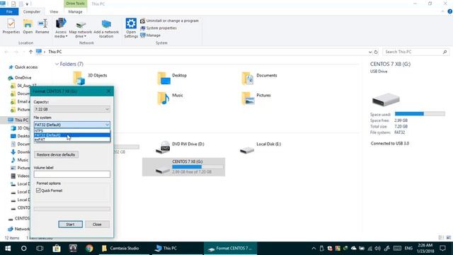Select the Rename ribbon icon

click(42, 26)
